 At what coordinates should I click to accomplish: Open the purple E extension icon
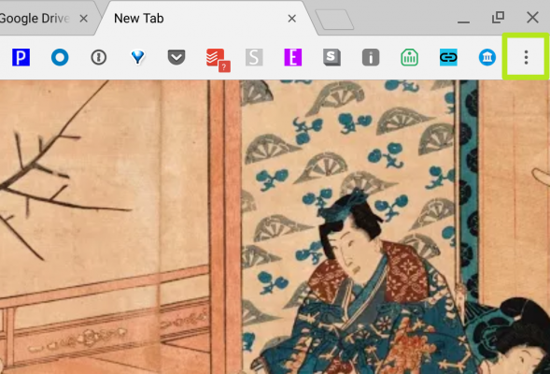293,57
